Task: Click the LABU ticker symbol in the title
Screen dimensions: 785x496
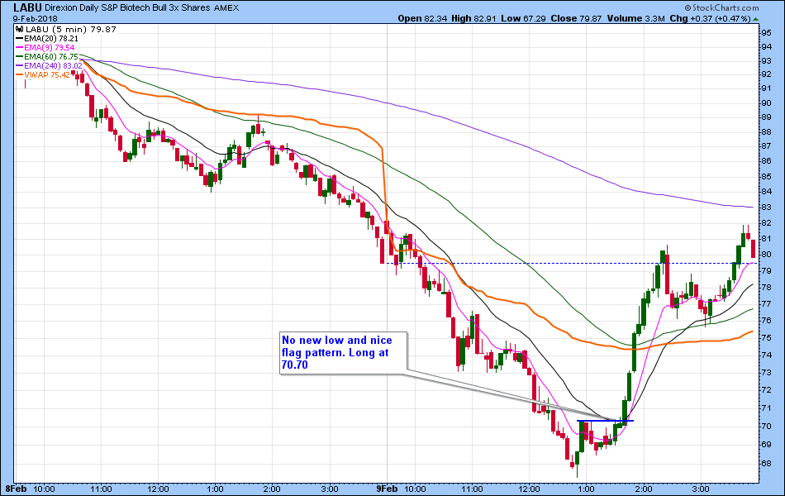Action: tap(27, 8)
